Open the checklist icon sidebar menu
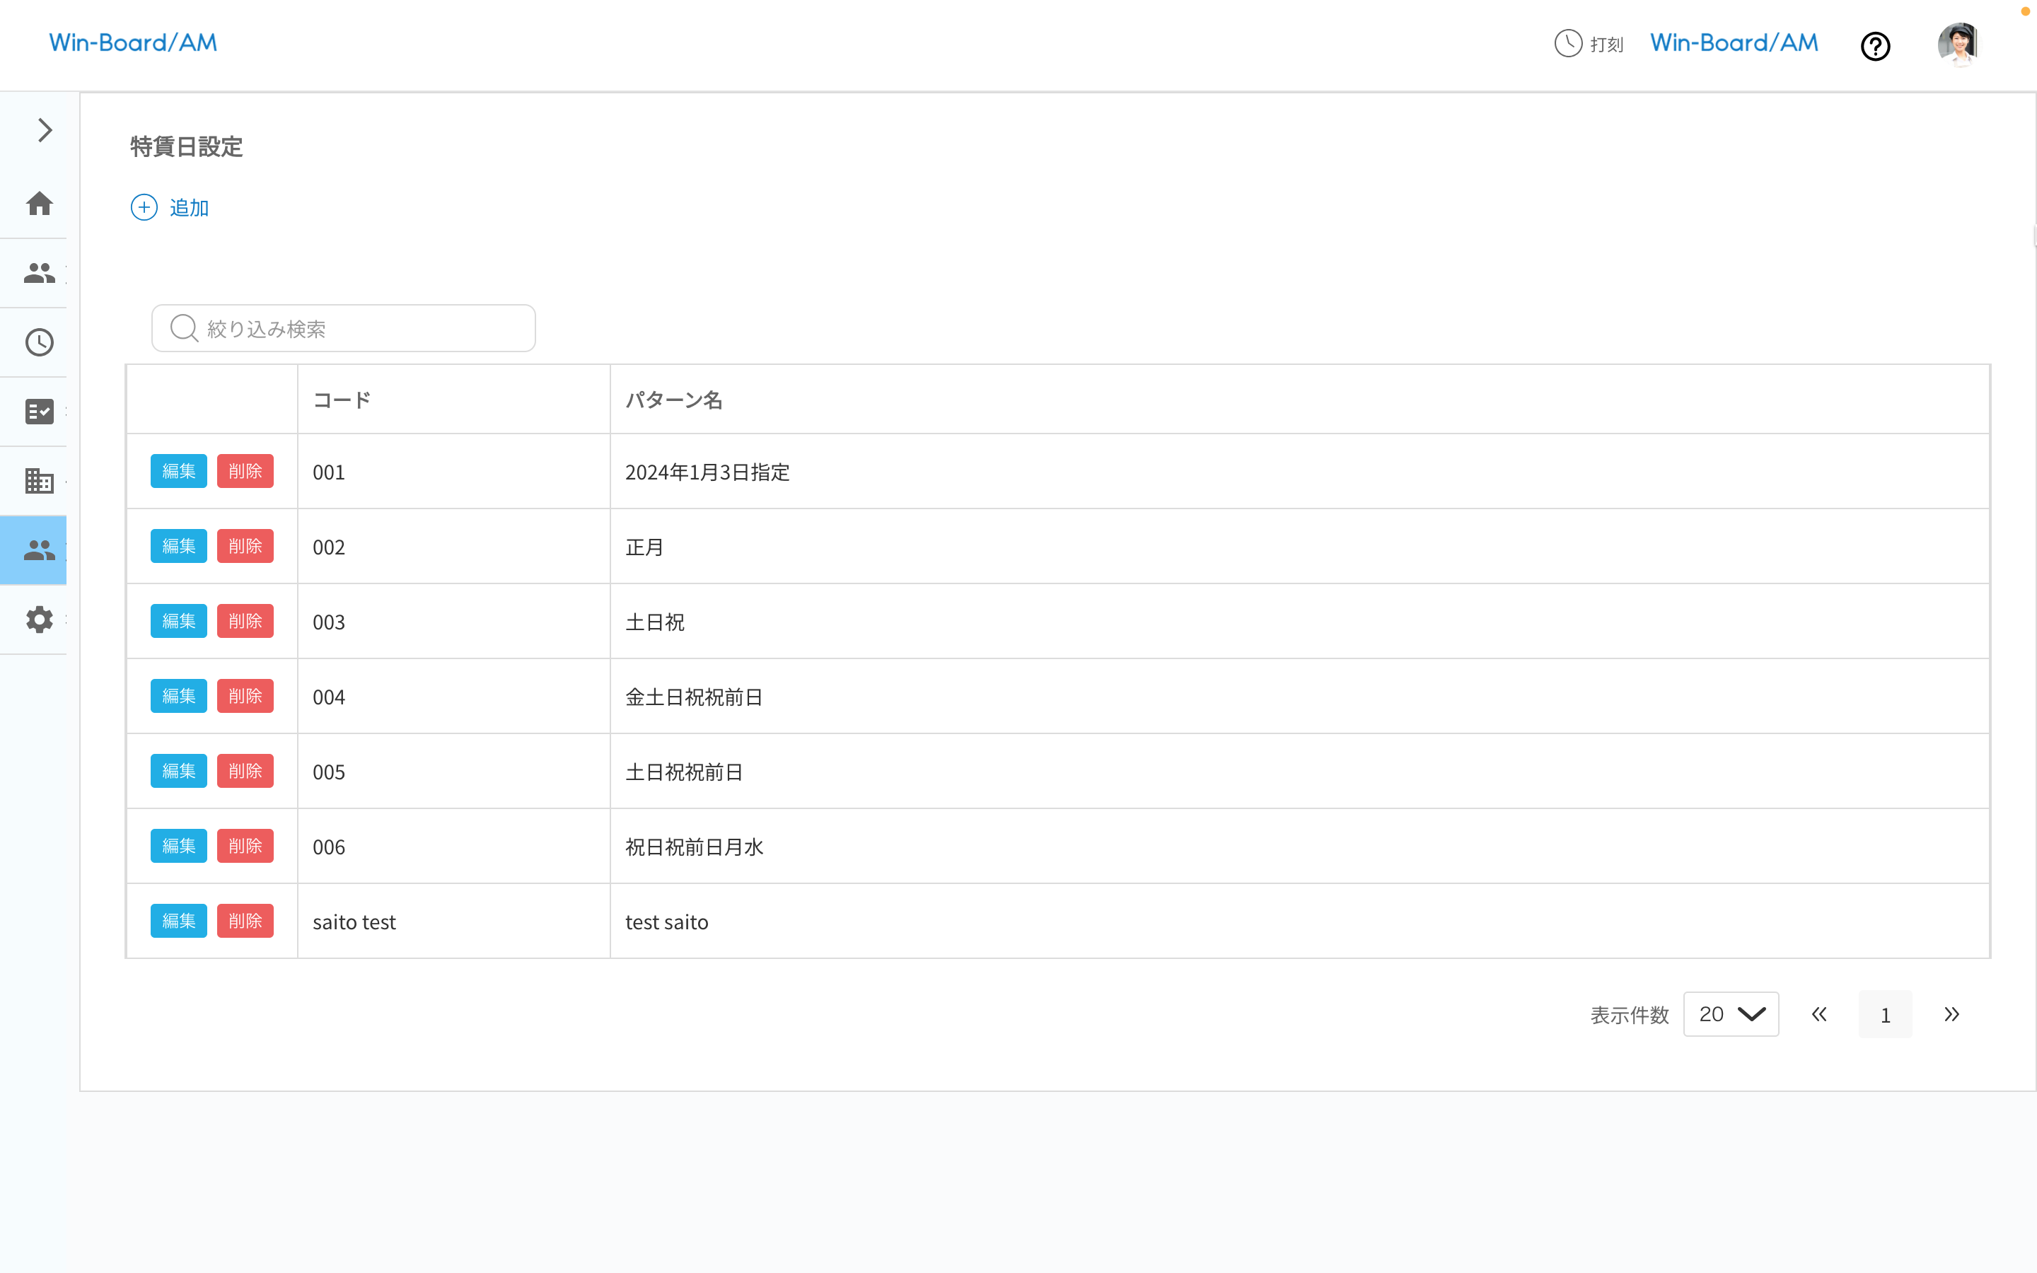This screenshot has height=1273, width=2037. click(40, 412)
